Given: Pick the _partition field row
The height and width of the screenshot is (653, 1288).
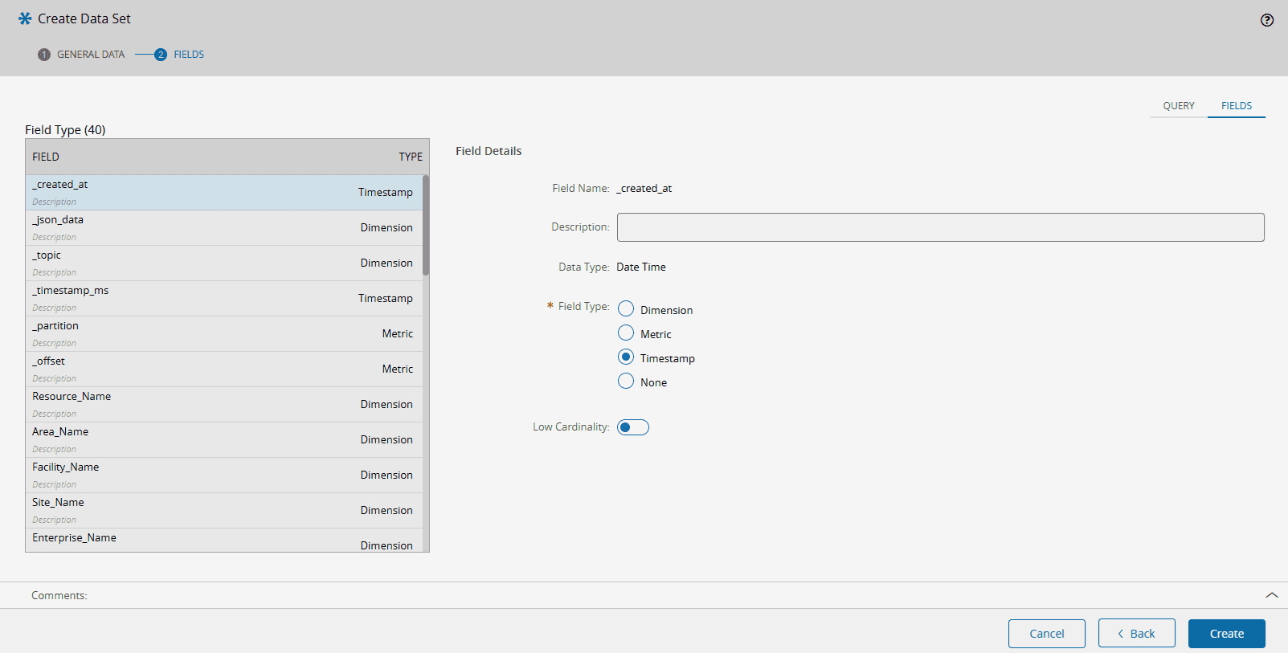Looking at the screenshot, I should (x=223, y=333).
